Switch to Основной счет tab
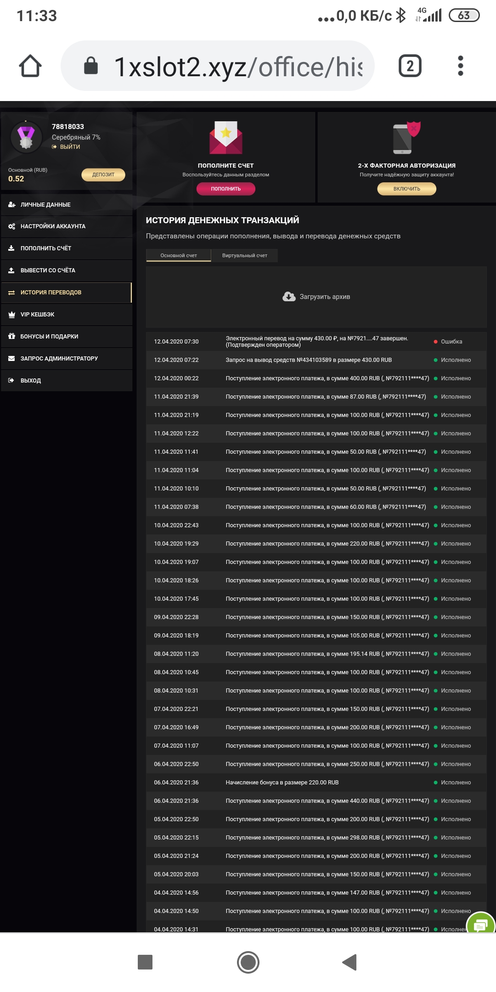This screenshot has height=992, width=496. click(x=179, y=255)
